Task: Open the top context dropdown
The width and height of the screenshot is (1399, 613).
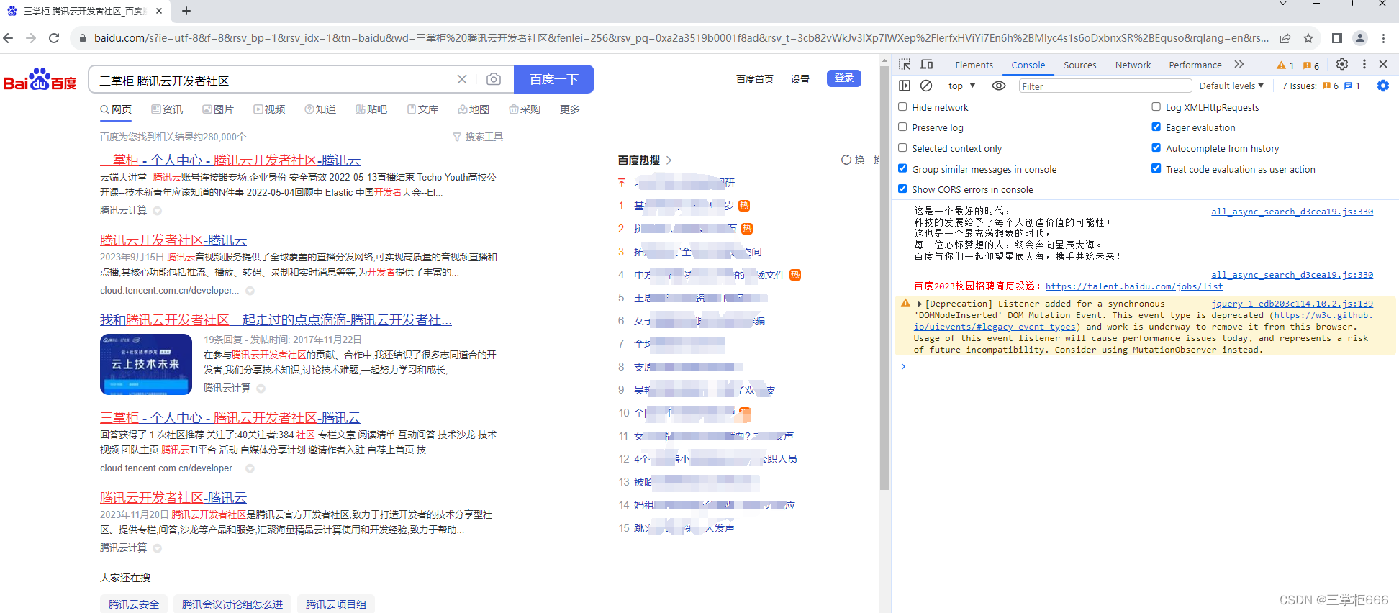Action: (x=961, y=86)
